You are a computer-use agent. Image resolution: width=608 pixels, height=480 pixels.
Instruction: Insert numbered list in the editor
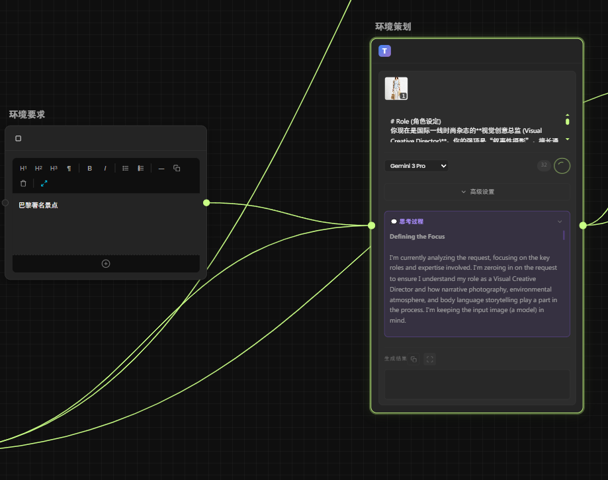pos(141,169)
